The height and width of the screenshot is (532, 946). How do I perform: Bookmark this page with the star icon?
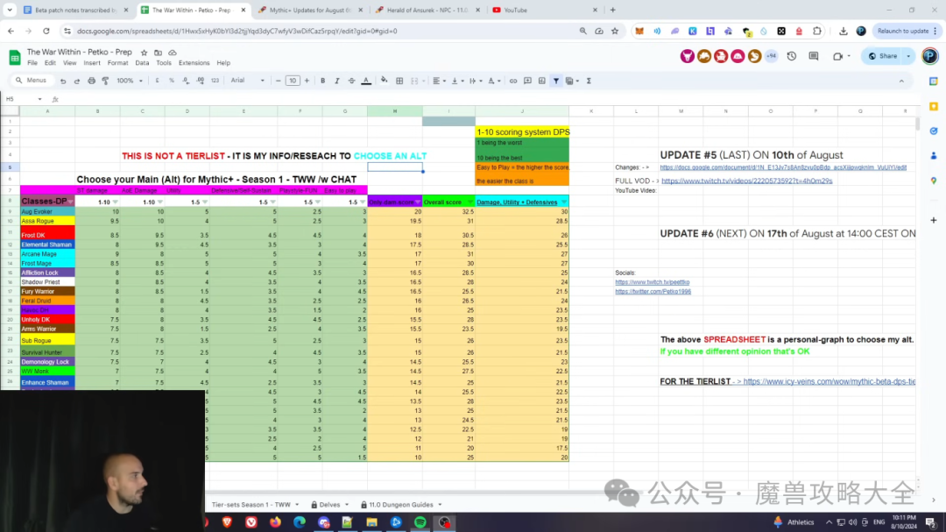click(615, 31)
